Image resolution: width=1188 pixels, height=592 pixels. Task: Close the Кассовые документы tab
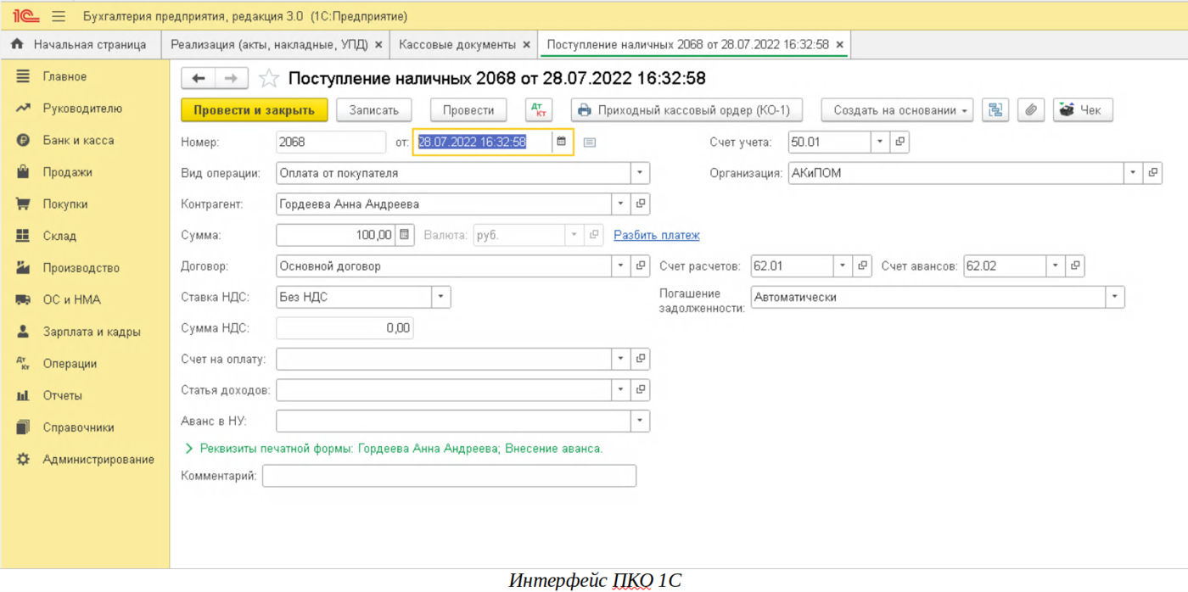coord(526,44)
